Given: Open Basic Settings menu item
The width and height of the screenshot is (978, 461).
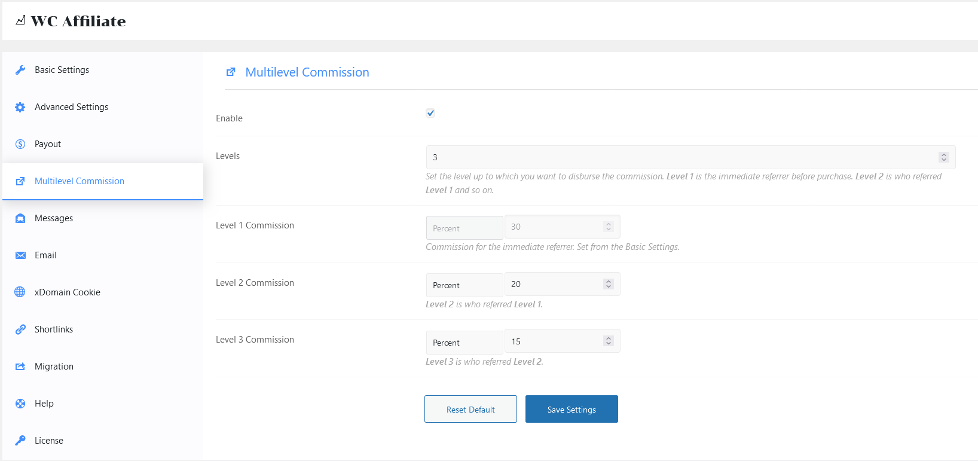Looking at the screenshot, I should click(x=103, y=70).
